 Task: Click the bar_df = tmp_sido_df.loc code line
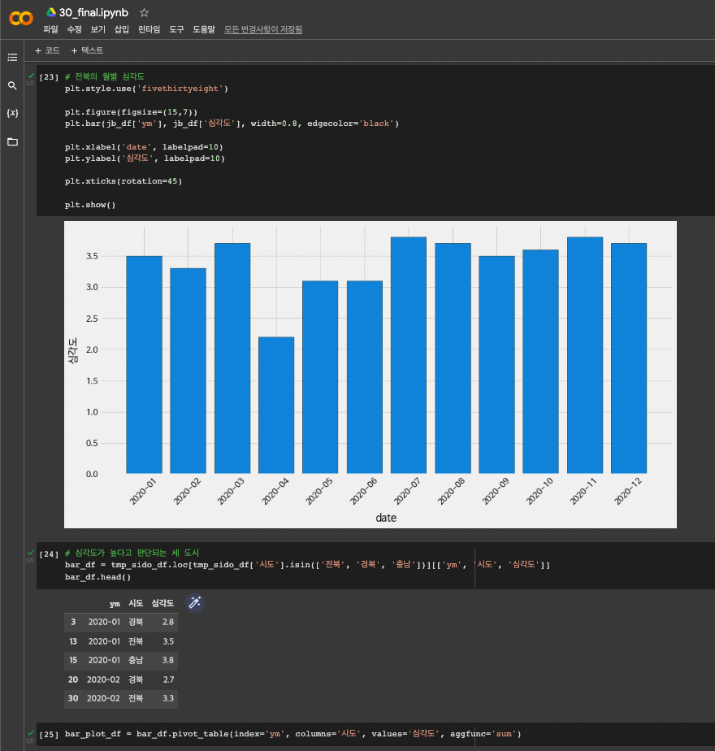(x=307, y=565)
